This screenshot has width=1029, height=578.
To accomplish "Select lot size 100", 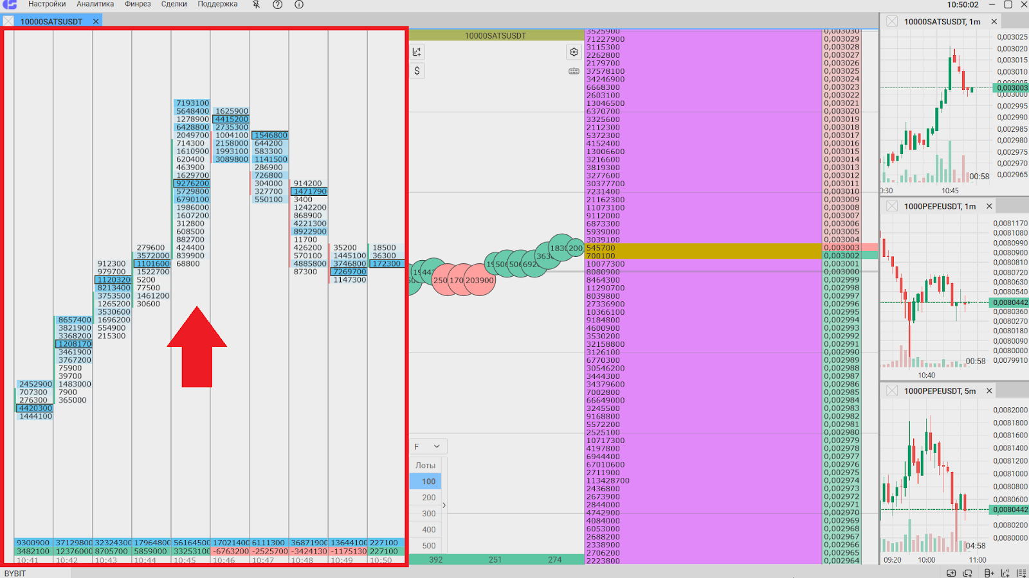I will (x=428, y=481).
